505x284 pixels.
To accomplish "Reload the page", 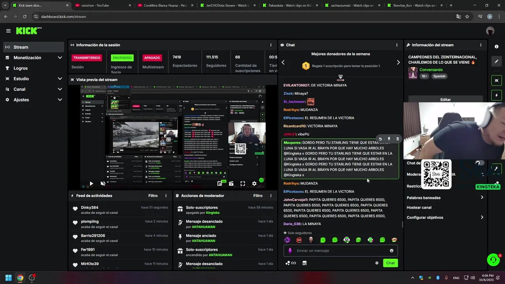I will click(x=24, y=17).
